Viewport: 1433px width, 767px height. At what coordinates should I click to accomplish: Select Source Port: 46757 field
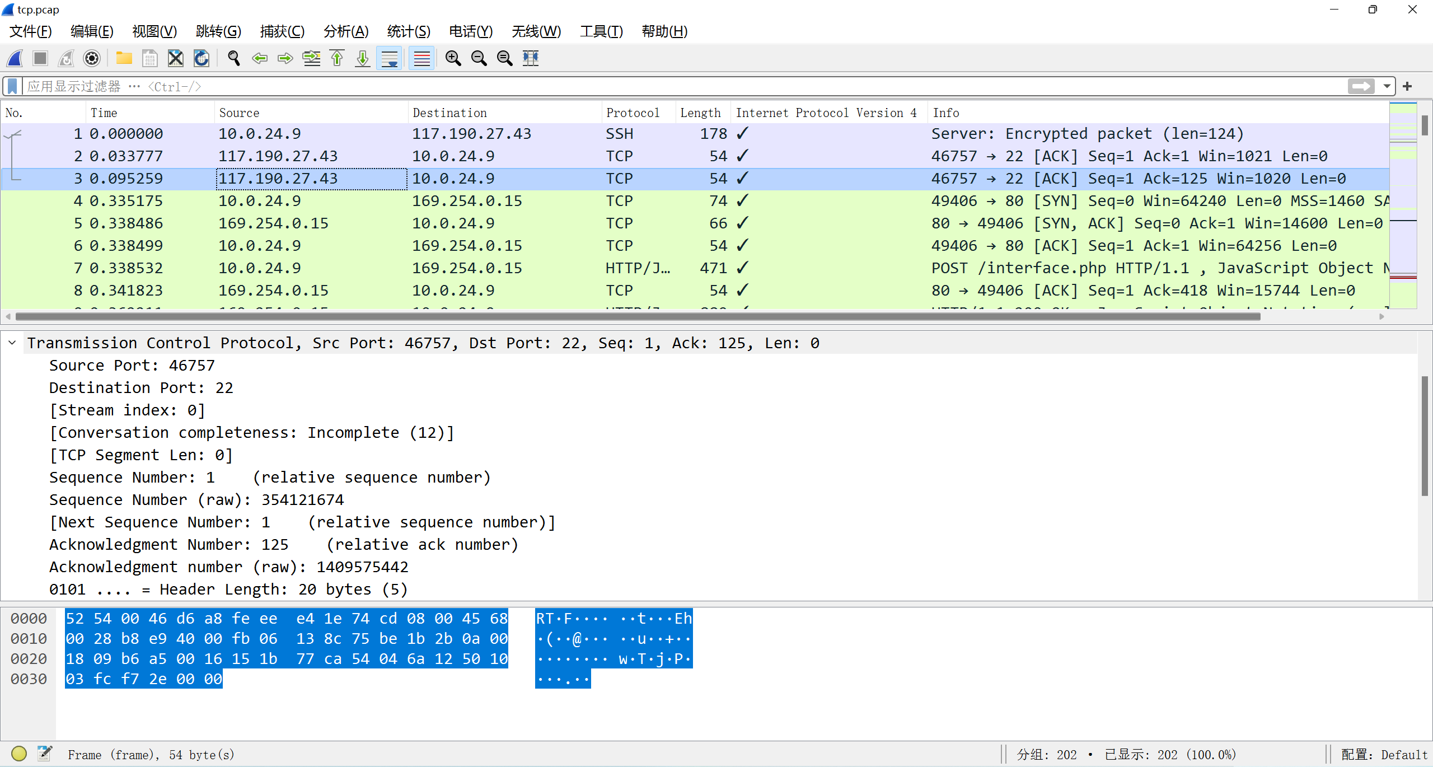click(x=132, y=366)
